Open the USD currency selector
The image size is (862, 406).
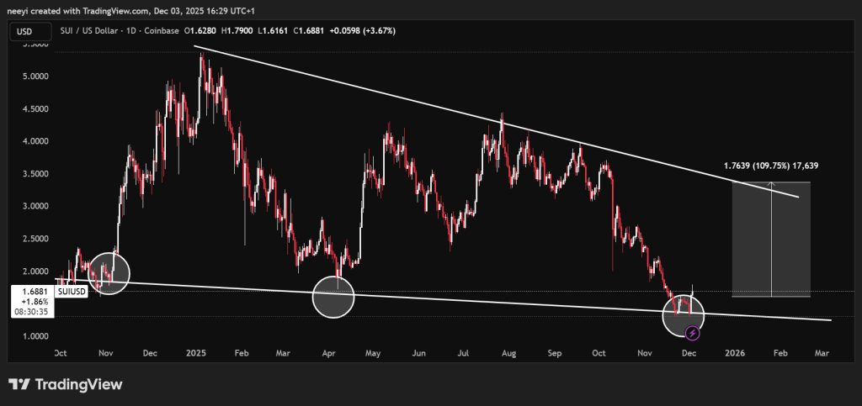click(x=24, y=31)
